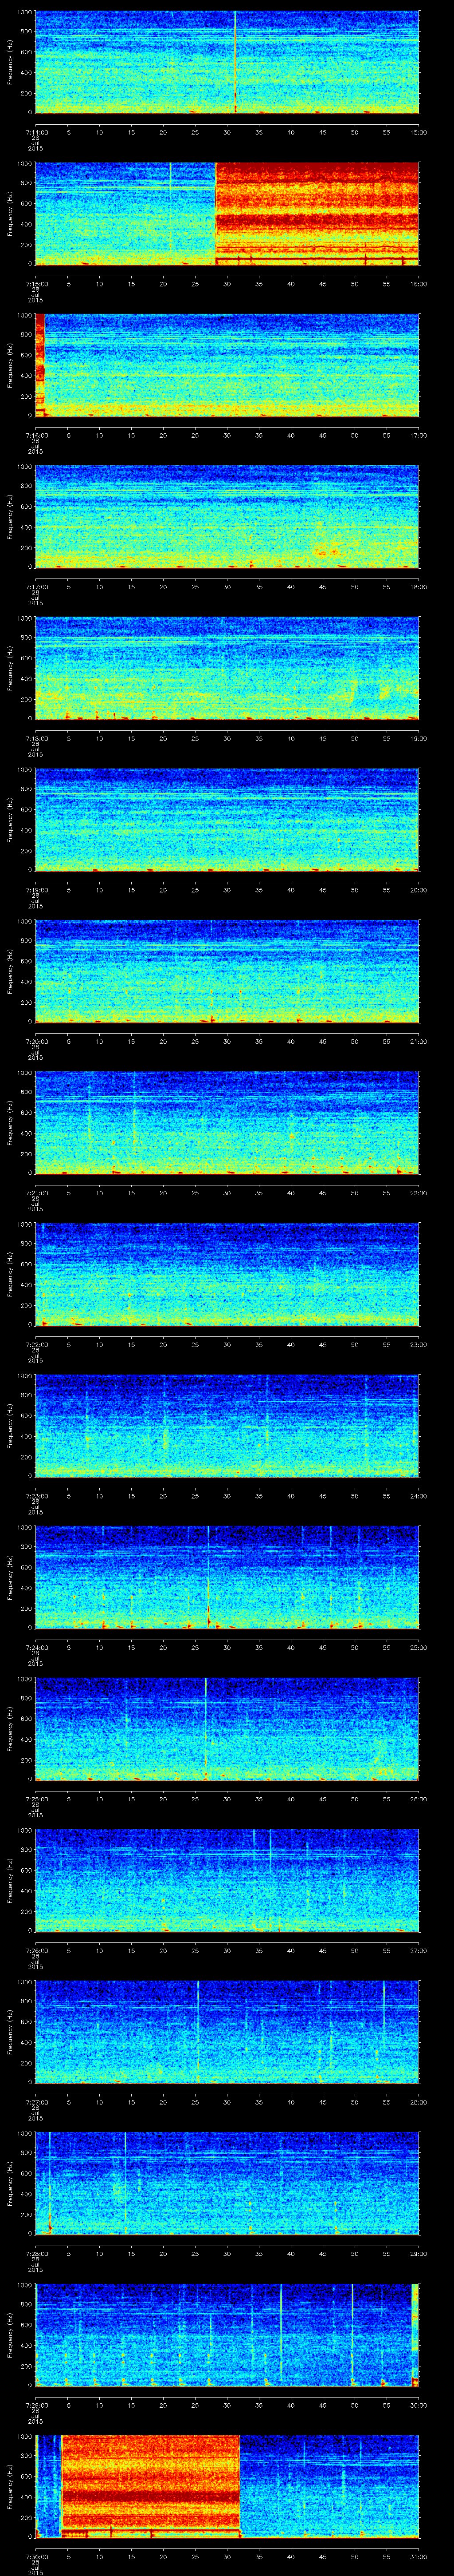
Task: Click the 7:24:00 start time label
Action: (36, 1647)
